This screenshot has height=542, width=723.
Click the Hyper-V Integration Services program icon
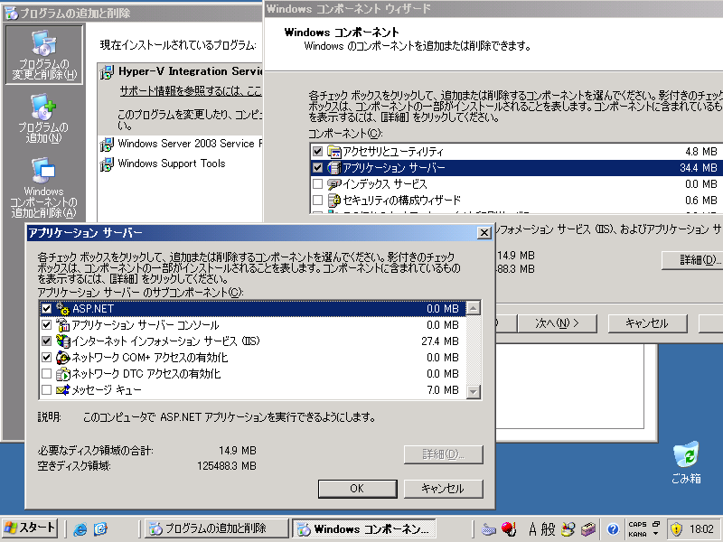click(107, 72)
